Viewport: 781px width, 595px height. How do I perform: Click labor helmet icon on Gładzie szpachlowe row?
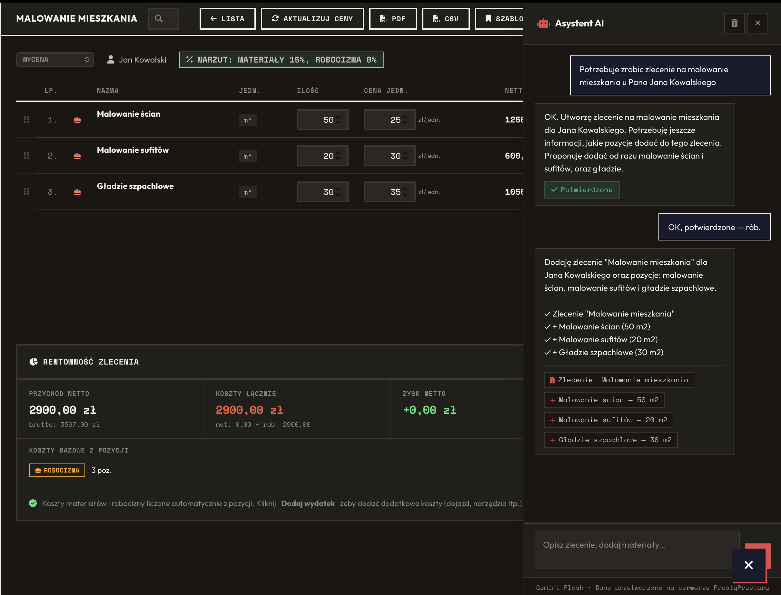(77, 192)
